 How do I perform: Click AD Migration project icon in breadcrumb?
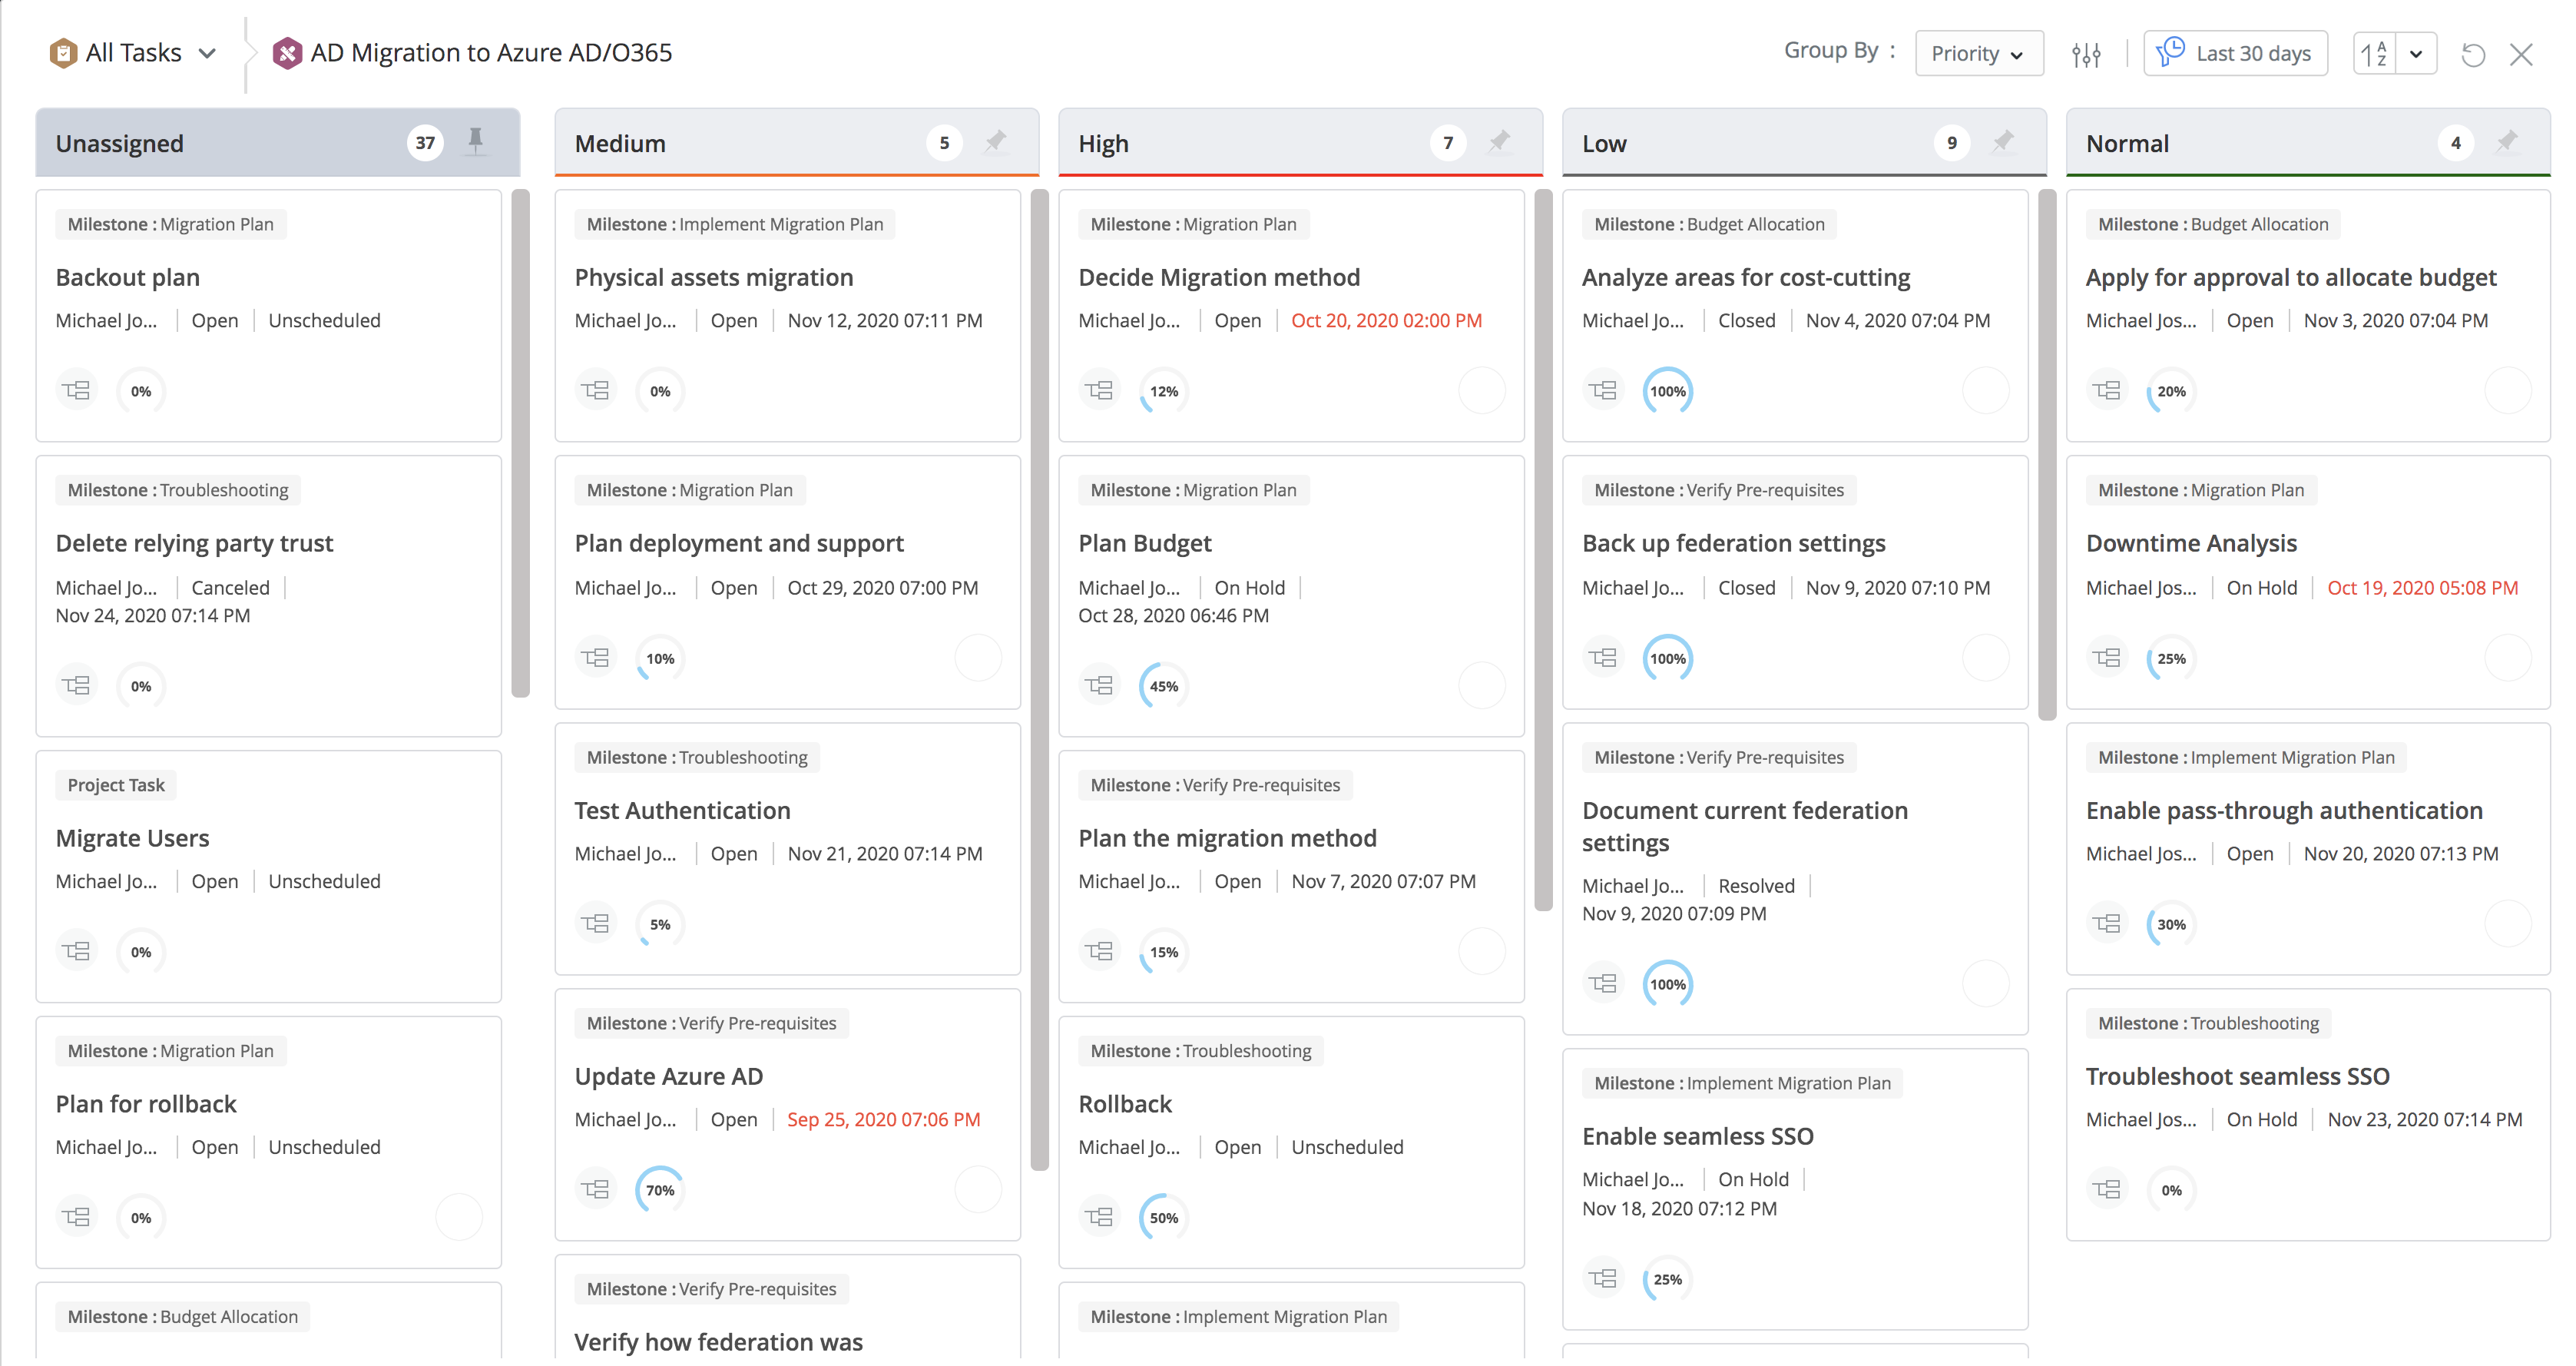click(287, 53)
